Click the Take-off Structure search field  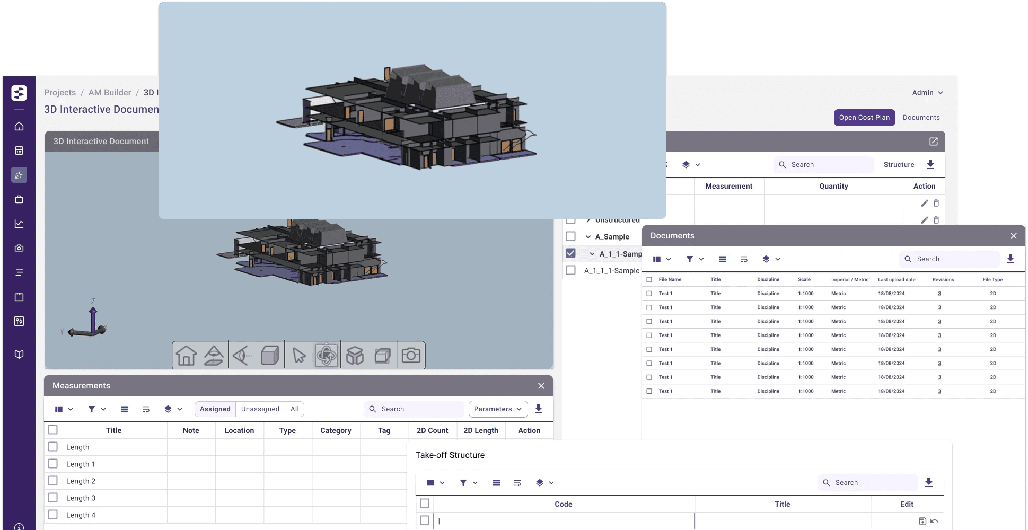pyautogui.click(x=868, y=482)
